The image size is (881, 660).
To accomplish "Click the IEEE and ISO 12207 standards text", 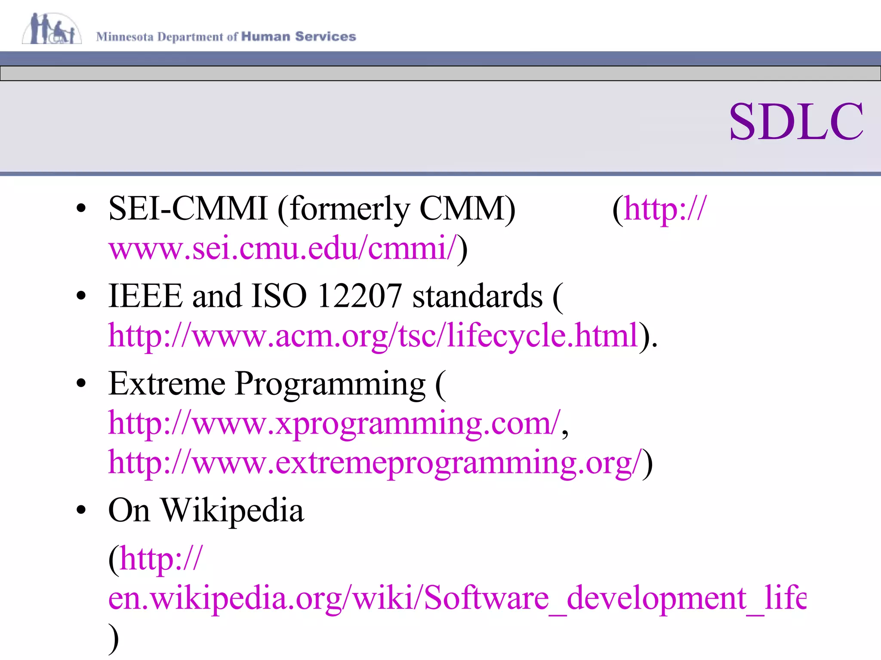I will [x=326, y=296].
